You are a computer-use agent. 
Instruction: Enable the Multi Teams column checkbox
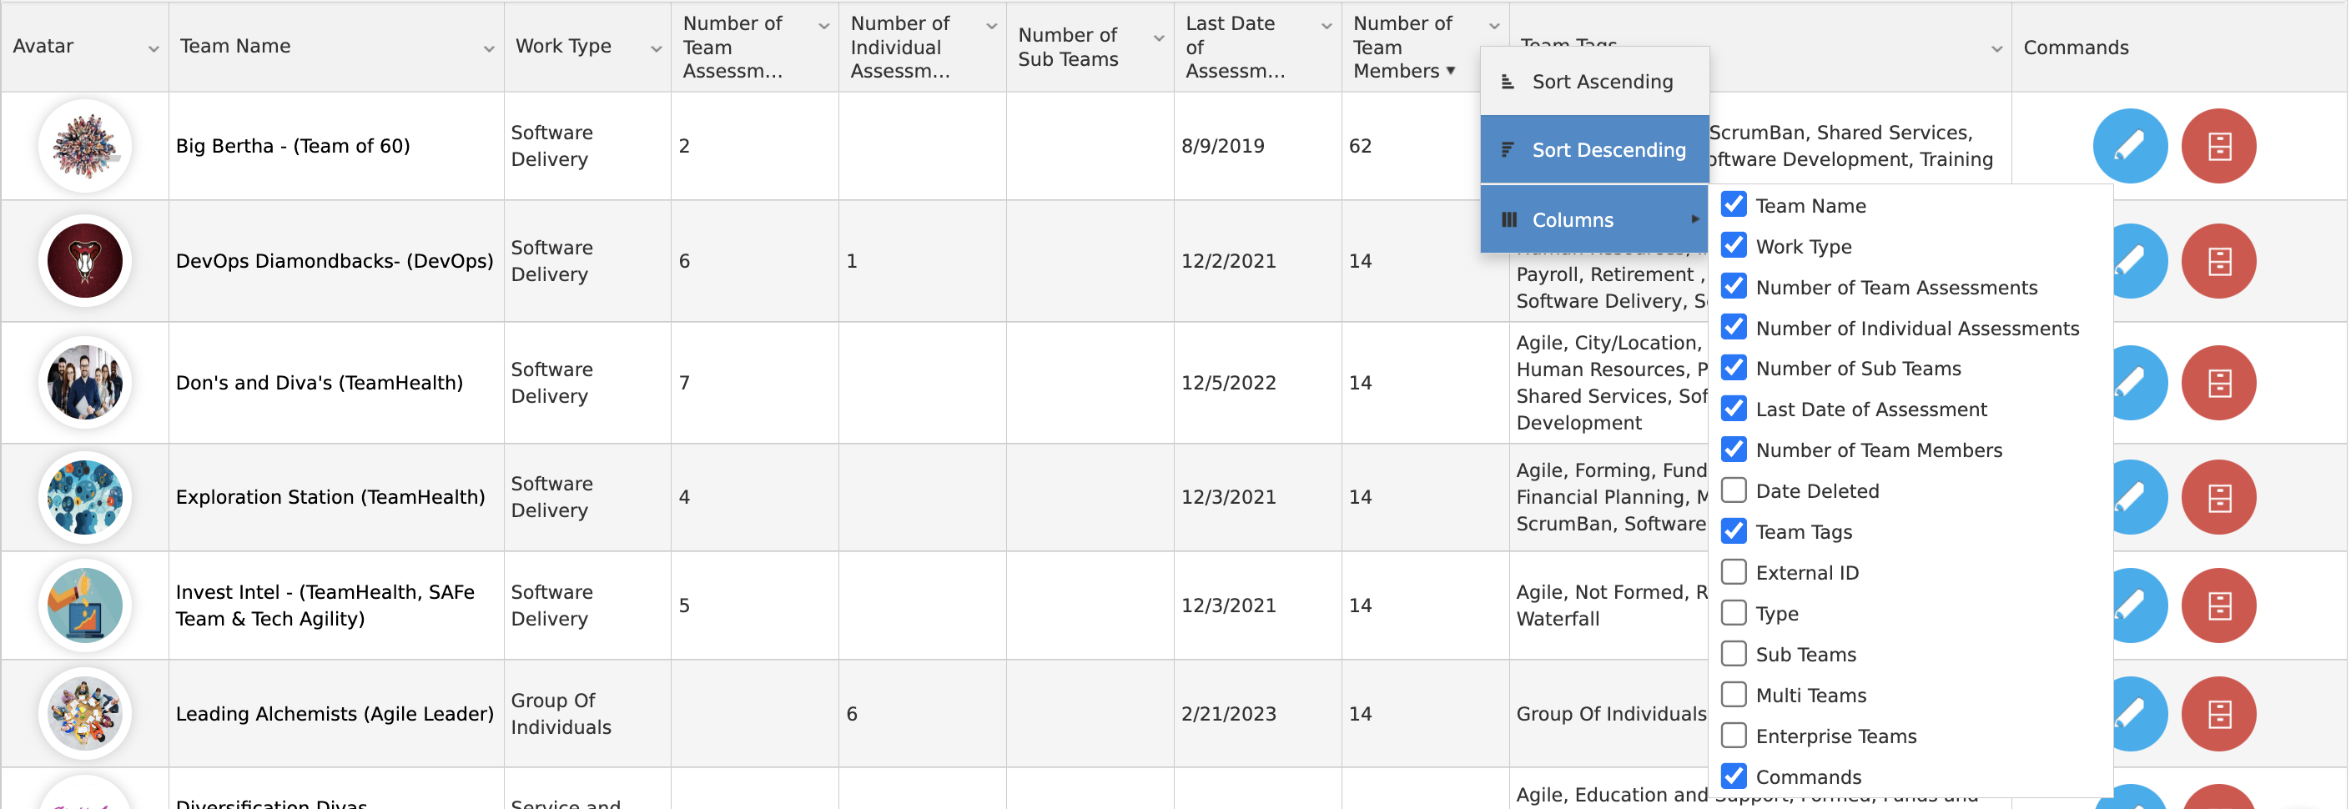pos(1733,694)
